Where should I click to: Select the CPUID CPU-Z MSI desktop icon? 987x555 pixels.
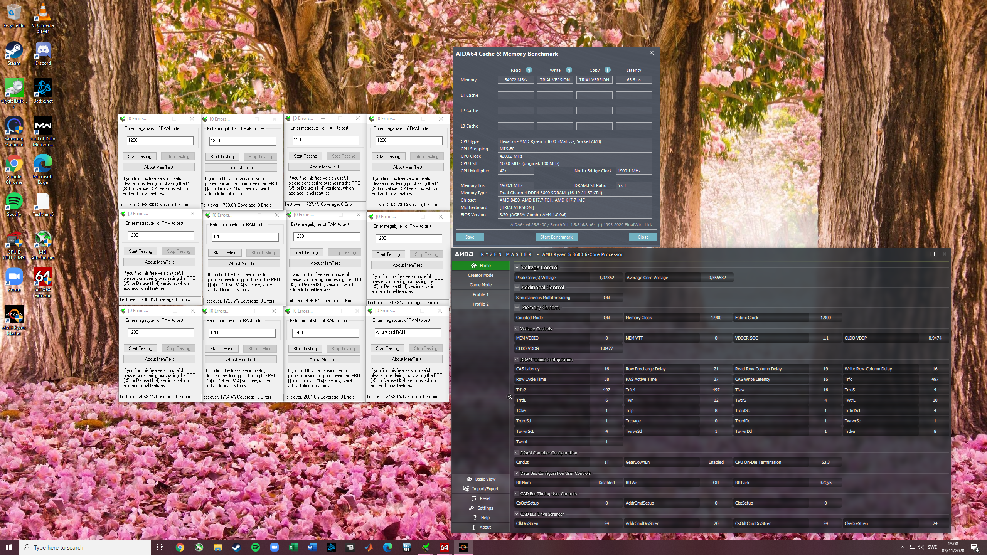[x=14, y=246]
